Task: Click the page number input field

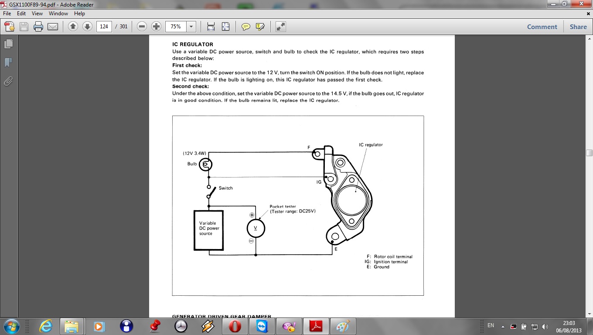Action: click(x=104, y=27)
